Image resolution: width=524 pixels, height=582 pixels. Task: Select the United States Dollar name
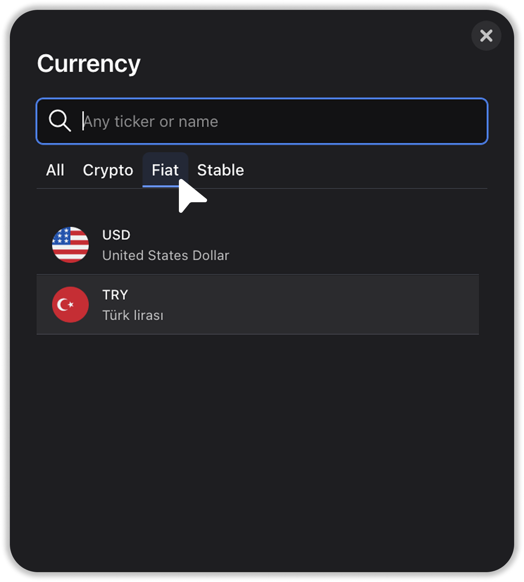coord(166,255)
